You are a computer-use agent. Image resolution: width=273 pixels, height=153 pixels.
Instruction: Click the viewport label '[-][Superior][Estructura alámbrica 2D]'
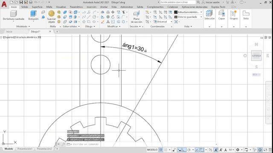click(x=21, y=37)
